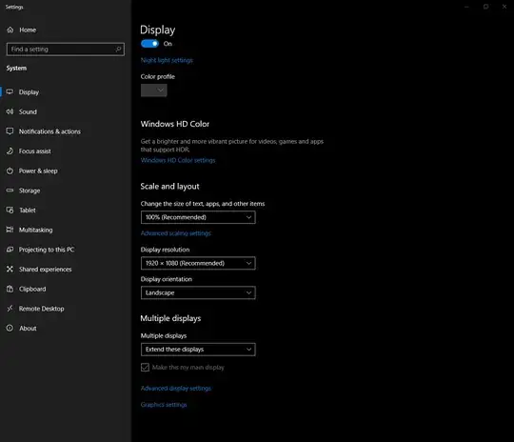Click the Home icon in sidebar

click(x=10, y=30)
